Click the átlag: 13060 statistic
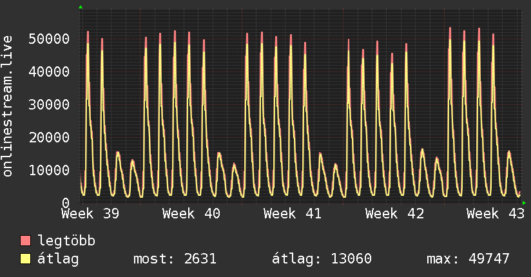The height and width of the screenshot is (277, 531). pos(322,259)
